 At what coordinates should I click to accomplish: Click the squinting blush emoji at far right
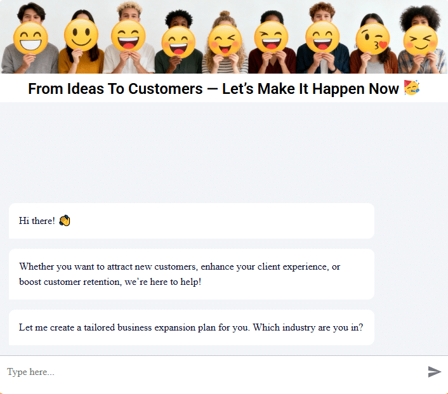coord(420,41)
